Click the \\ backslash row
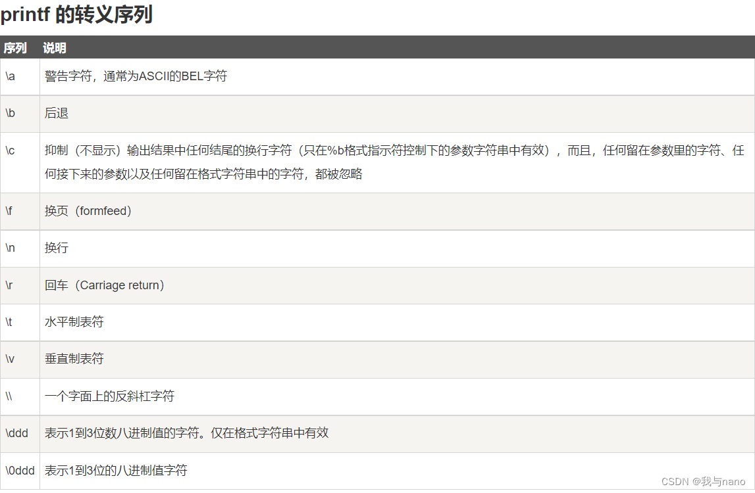Screen dimensions: 755x493 tap(9, 396)
